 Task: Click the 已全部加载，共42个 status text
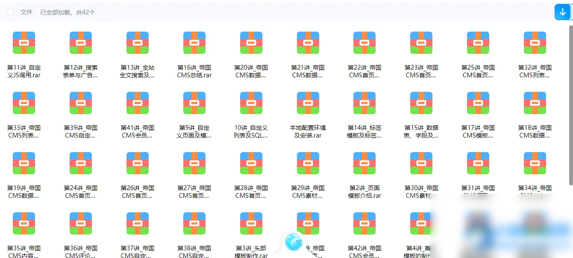(68, 12)
